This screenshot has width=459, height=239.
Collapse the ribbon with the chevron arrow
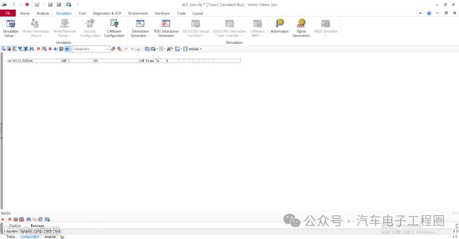(x=420, y=13)
